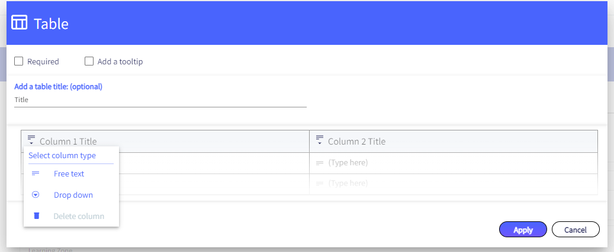This screenshot has height=252, width=614.
Task: Cancel the table dialog
Action: [x=576, y=230]
